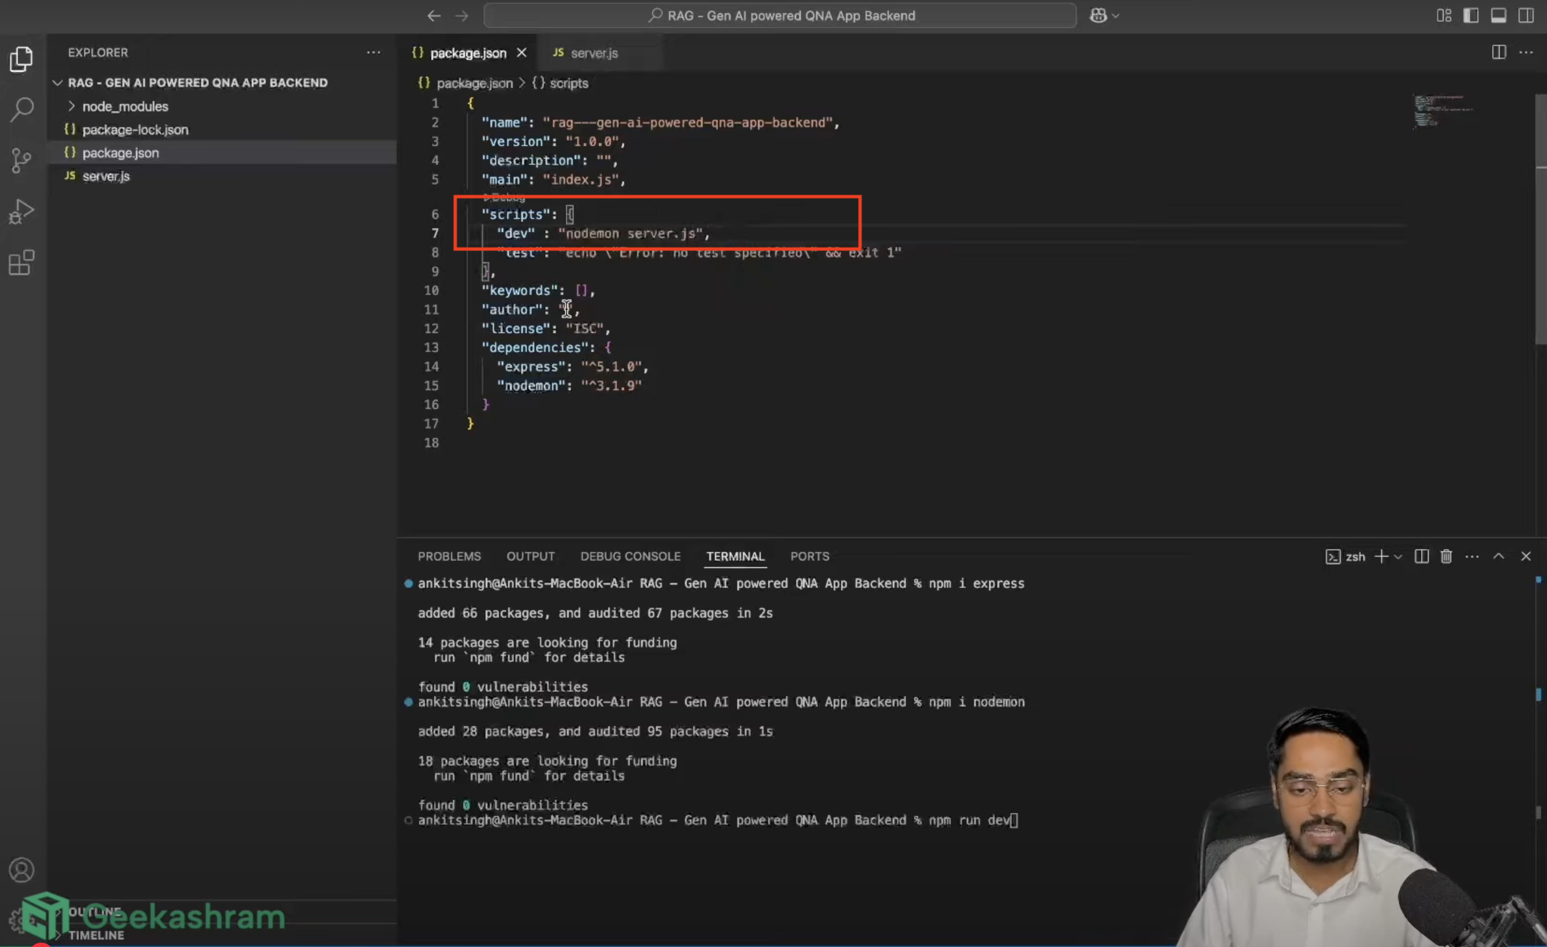The image size is (1547, 947).
Task: Open Copilot chat icon in title bar
Action: click(1098, 16)
